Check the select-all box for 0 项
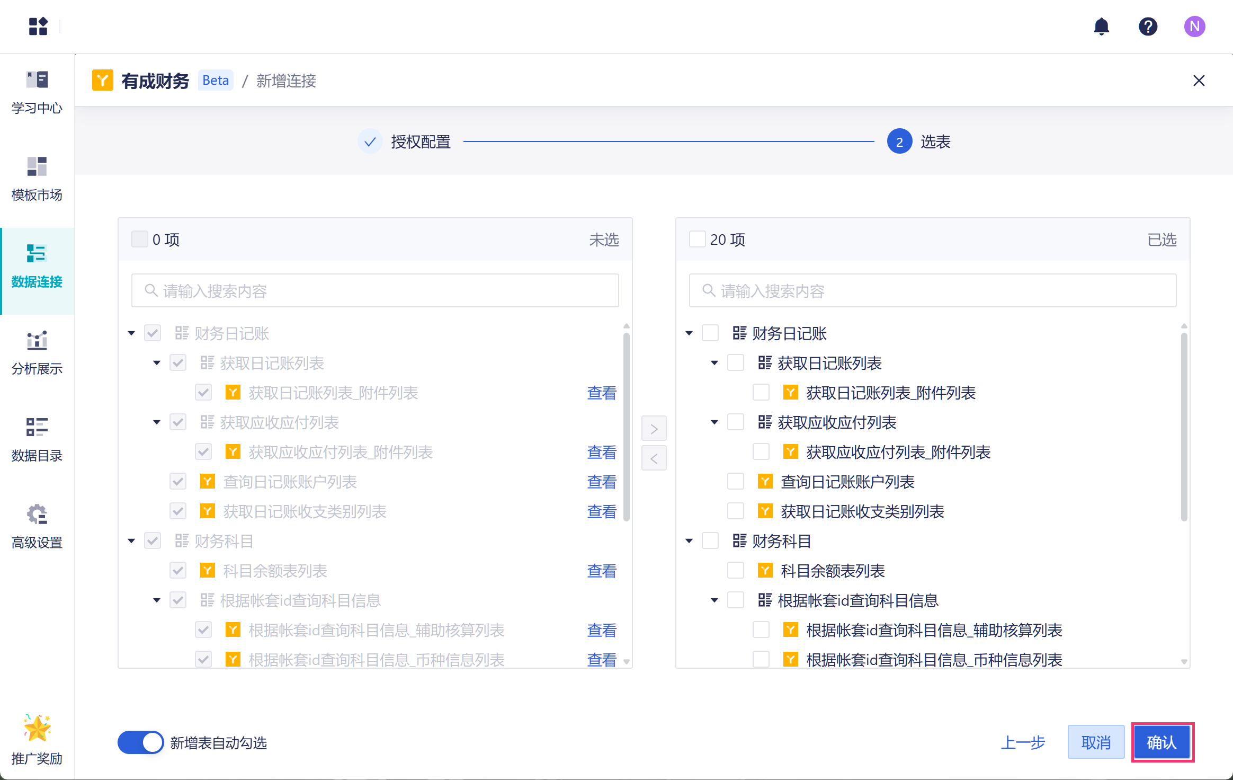Image resolution: width=1233 pixels, height=780 pixels. click(140, 240)
